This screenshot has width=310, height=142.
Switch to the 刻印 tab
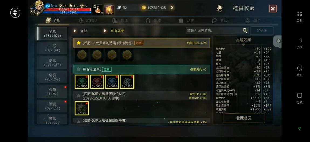(120, 20)
